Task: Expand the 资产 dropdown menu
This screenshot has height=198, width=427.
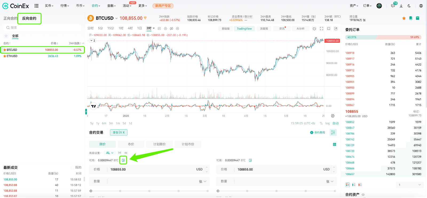Action: 354,6
